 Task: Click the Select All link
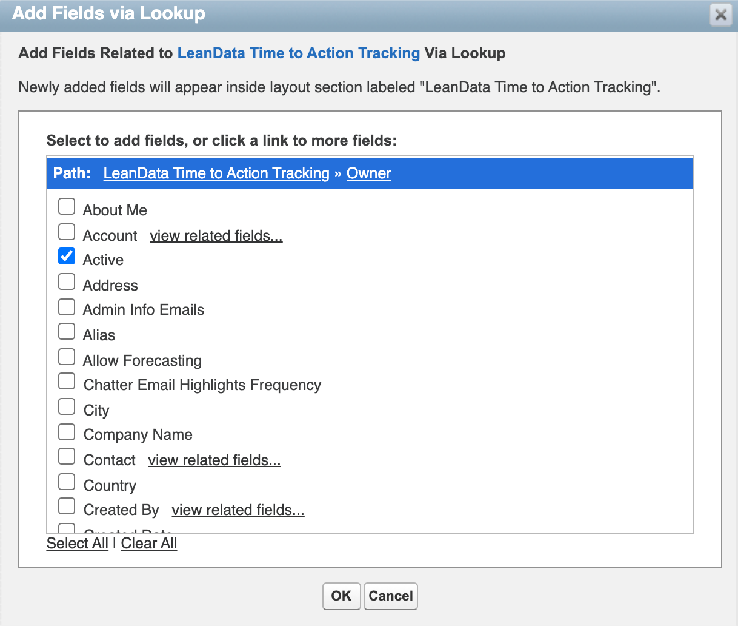click(78, 544)
